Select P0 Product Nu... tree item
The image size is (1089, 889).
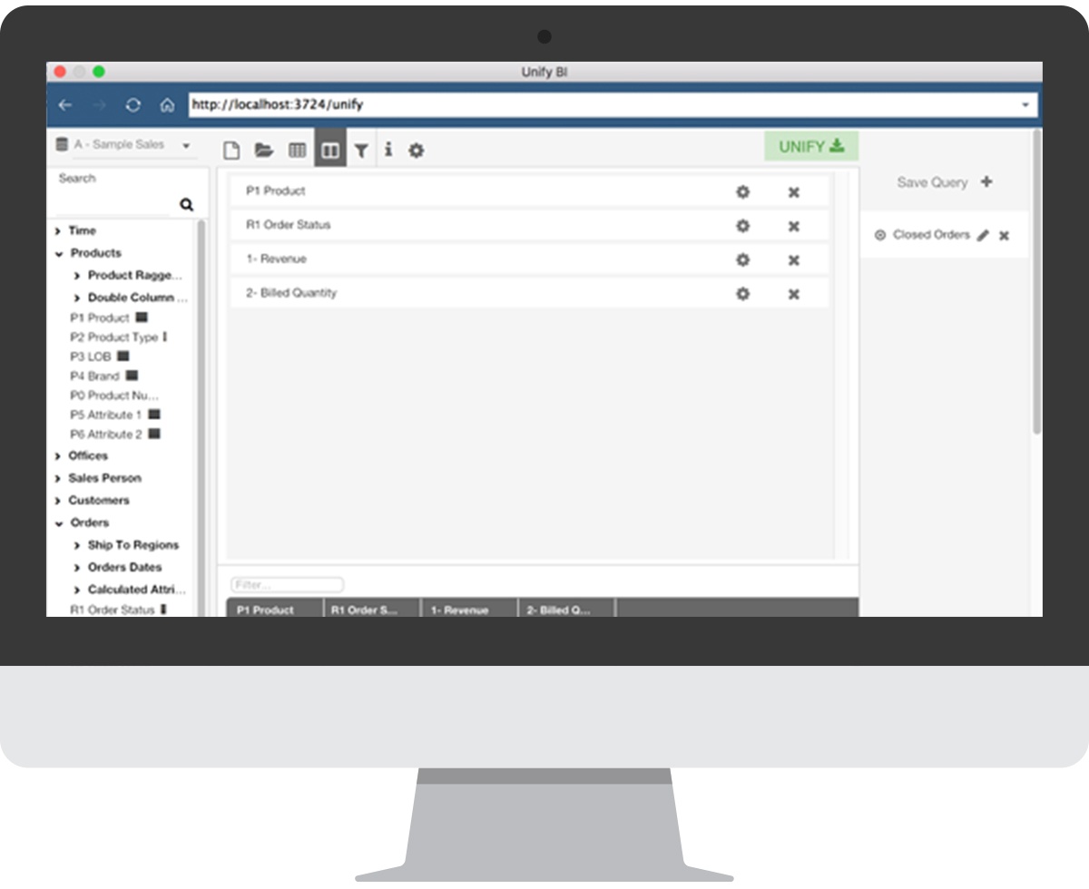[114, 396]
